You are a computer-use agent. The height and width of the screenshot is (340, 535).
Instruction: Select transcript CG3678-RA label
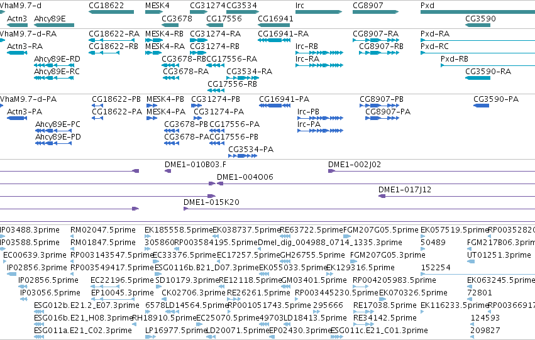coord(185,72)
